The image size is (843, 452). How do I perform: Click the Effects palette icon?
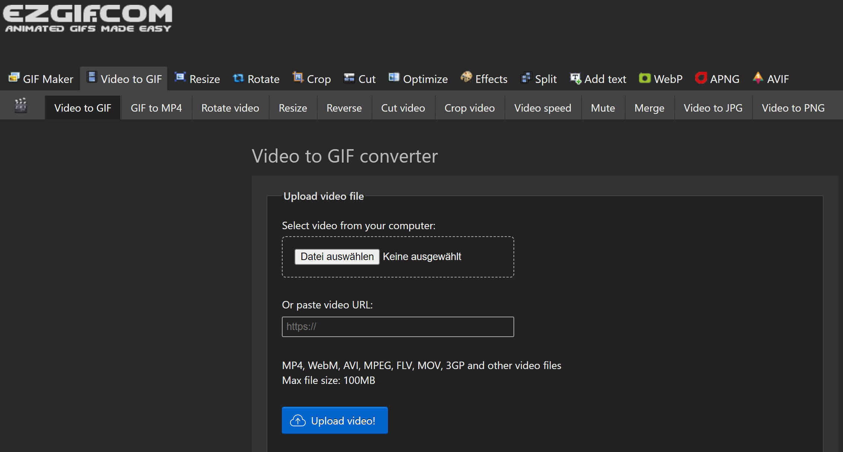click(466, 77)
